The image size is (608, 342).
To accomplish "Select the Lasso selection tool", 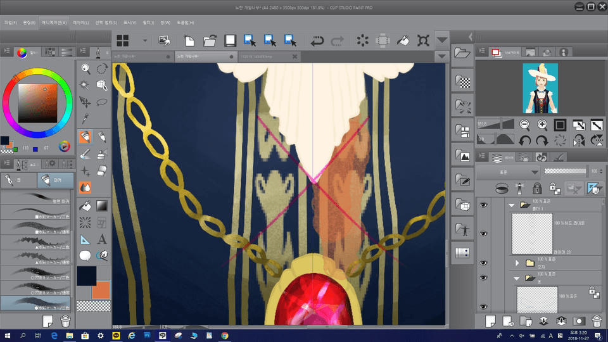I will [102, 102].
